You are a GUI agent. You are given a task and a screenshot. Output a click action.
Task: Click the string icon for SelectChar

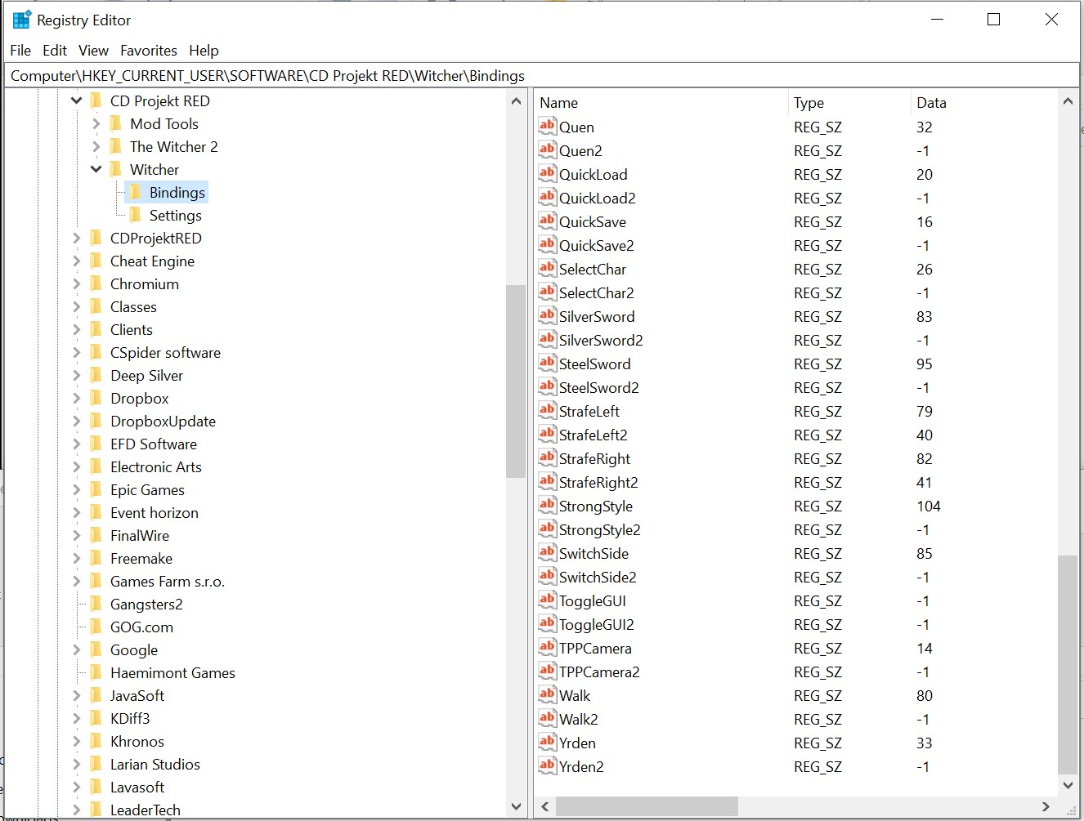[547, 268]
